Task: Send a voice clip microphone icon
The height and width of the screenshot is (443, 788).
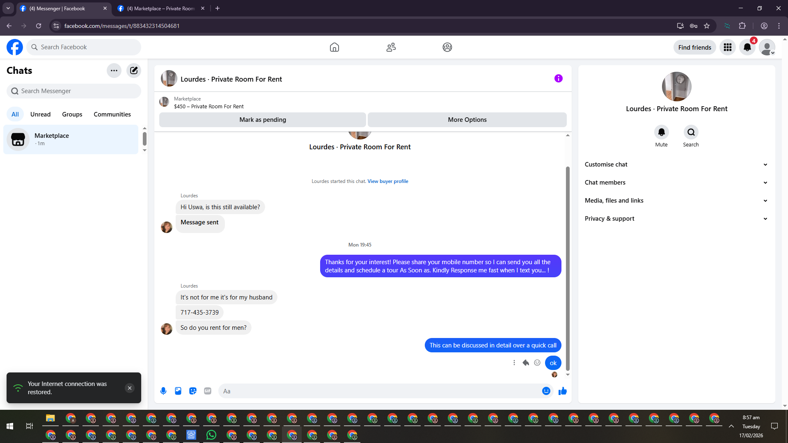Action: (163, 391)
